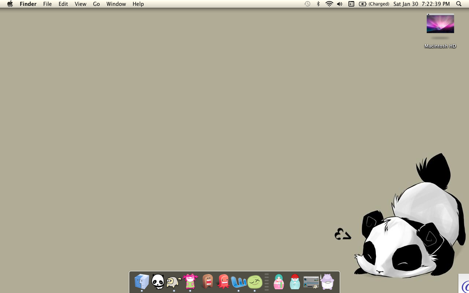Open the View menu
Screen dimensions: 469x293
81,4
